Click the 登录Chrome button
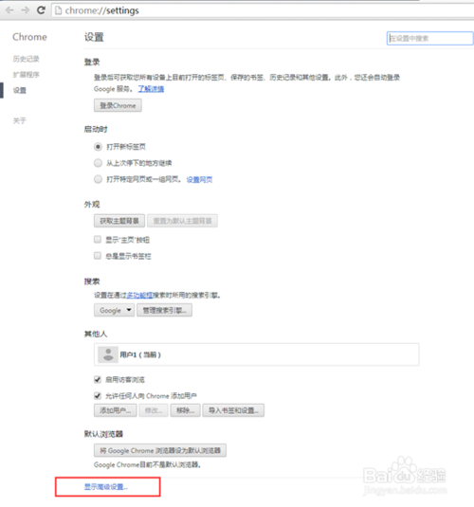474x507 pixels. tap(118, 106)
